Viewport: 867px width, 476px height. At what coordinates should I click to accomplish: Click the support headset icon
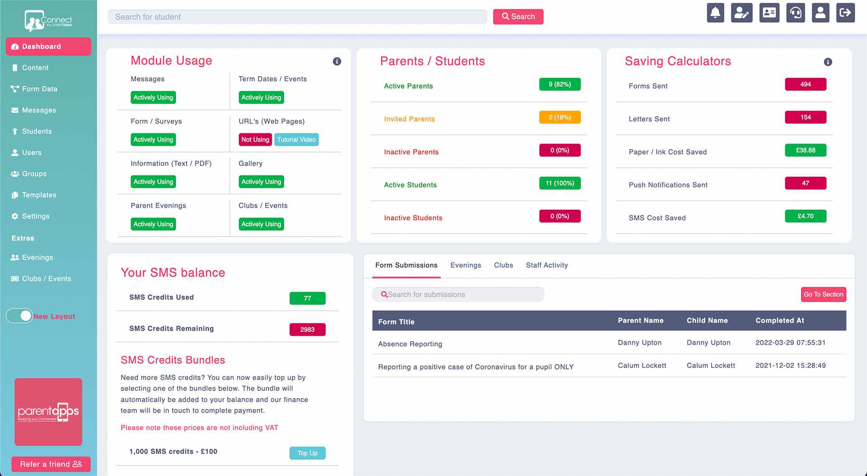click(x=796, y=13)
